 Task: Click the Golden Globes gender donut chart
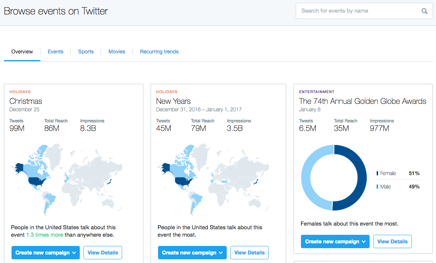pyautogui.click(x=334, y=178)
